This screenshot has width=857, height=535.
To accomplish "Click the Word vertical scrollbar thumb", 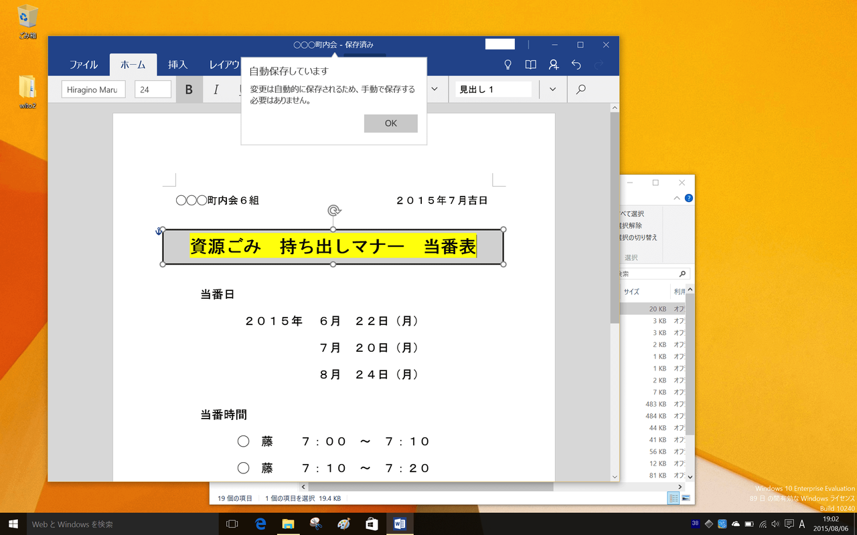I will click(x=615, y=219).
